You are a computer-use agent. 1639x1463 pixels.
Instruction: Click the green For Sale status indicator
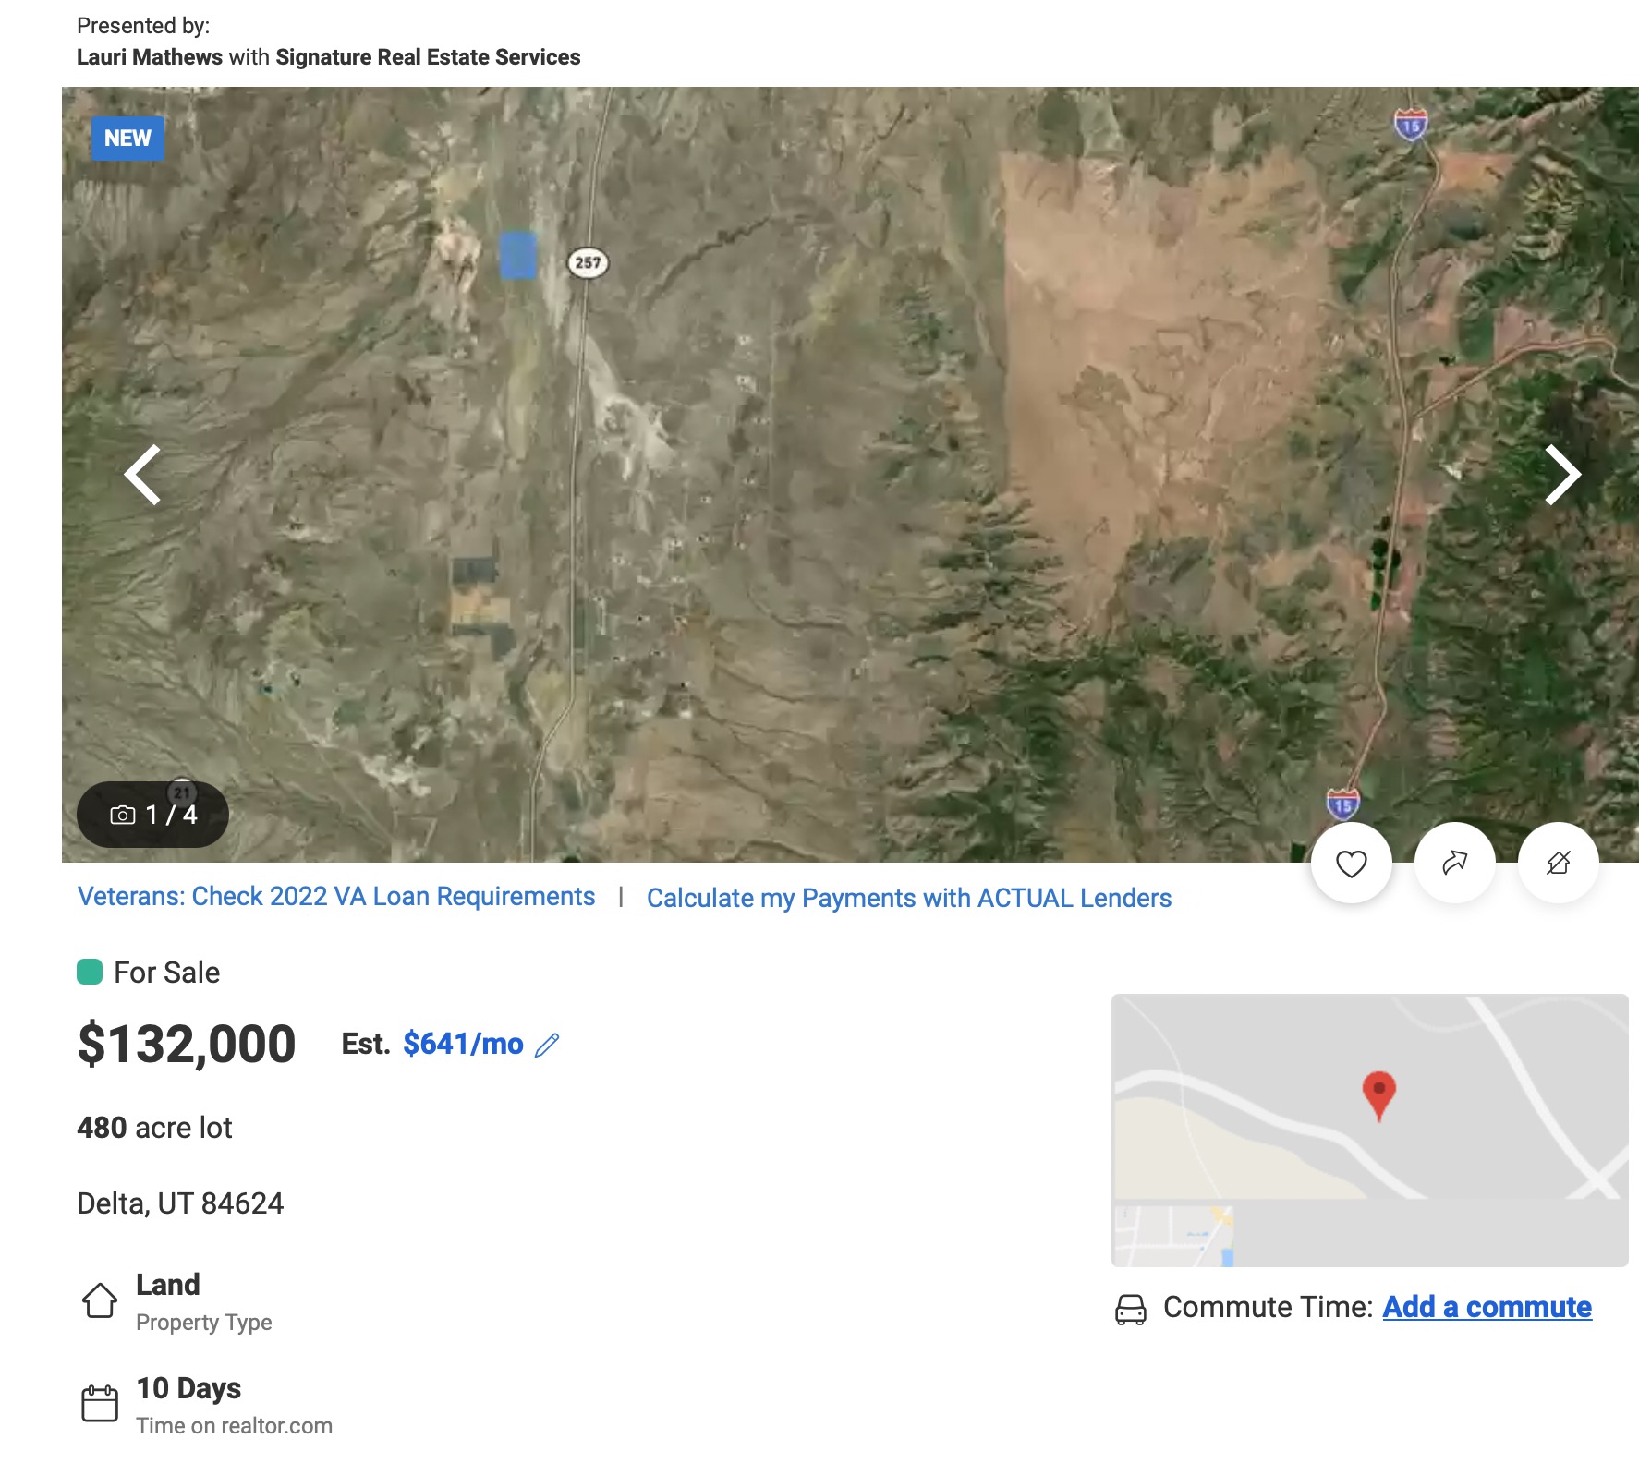tap(90, 973)
